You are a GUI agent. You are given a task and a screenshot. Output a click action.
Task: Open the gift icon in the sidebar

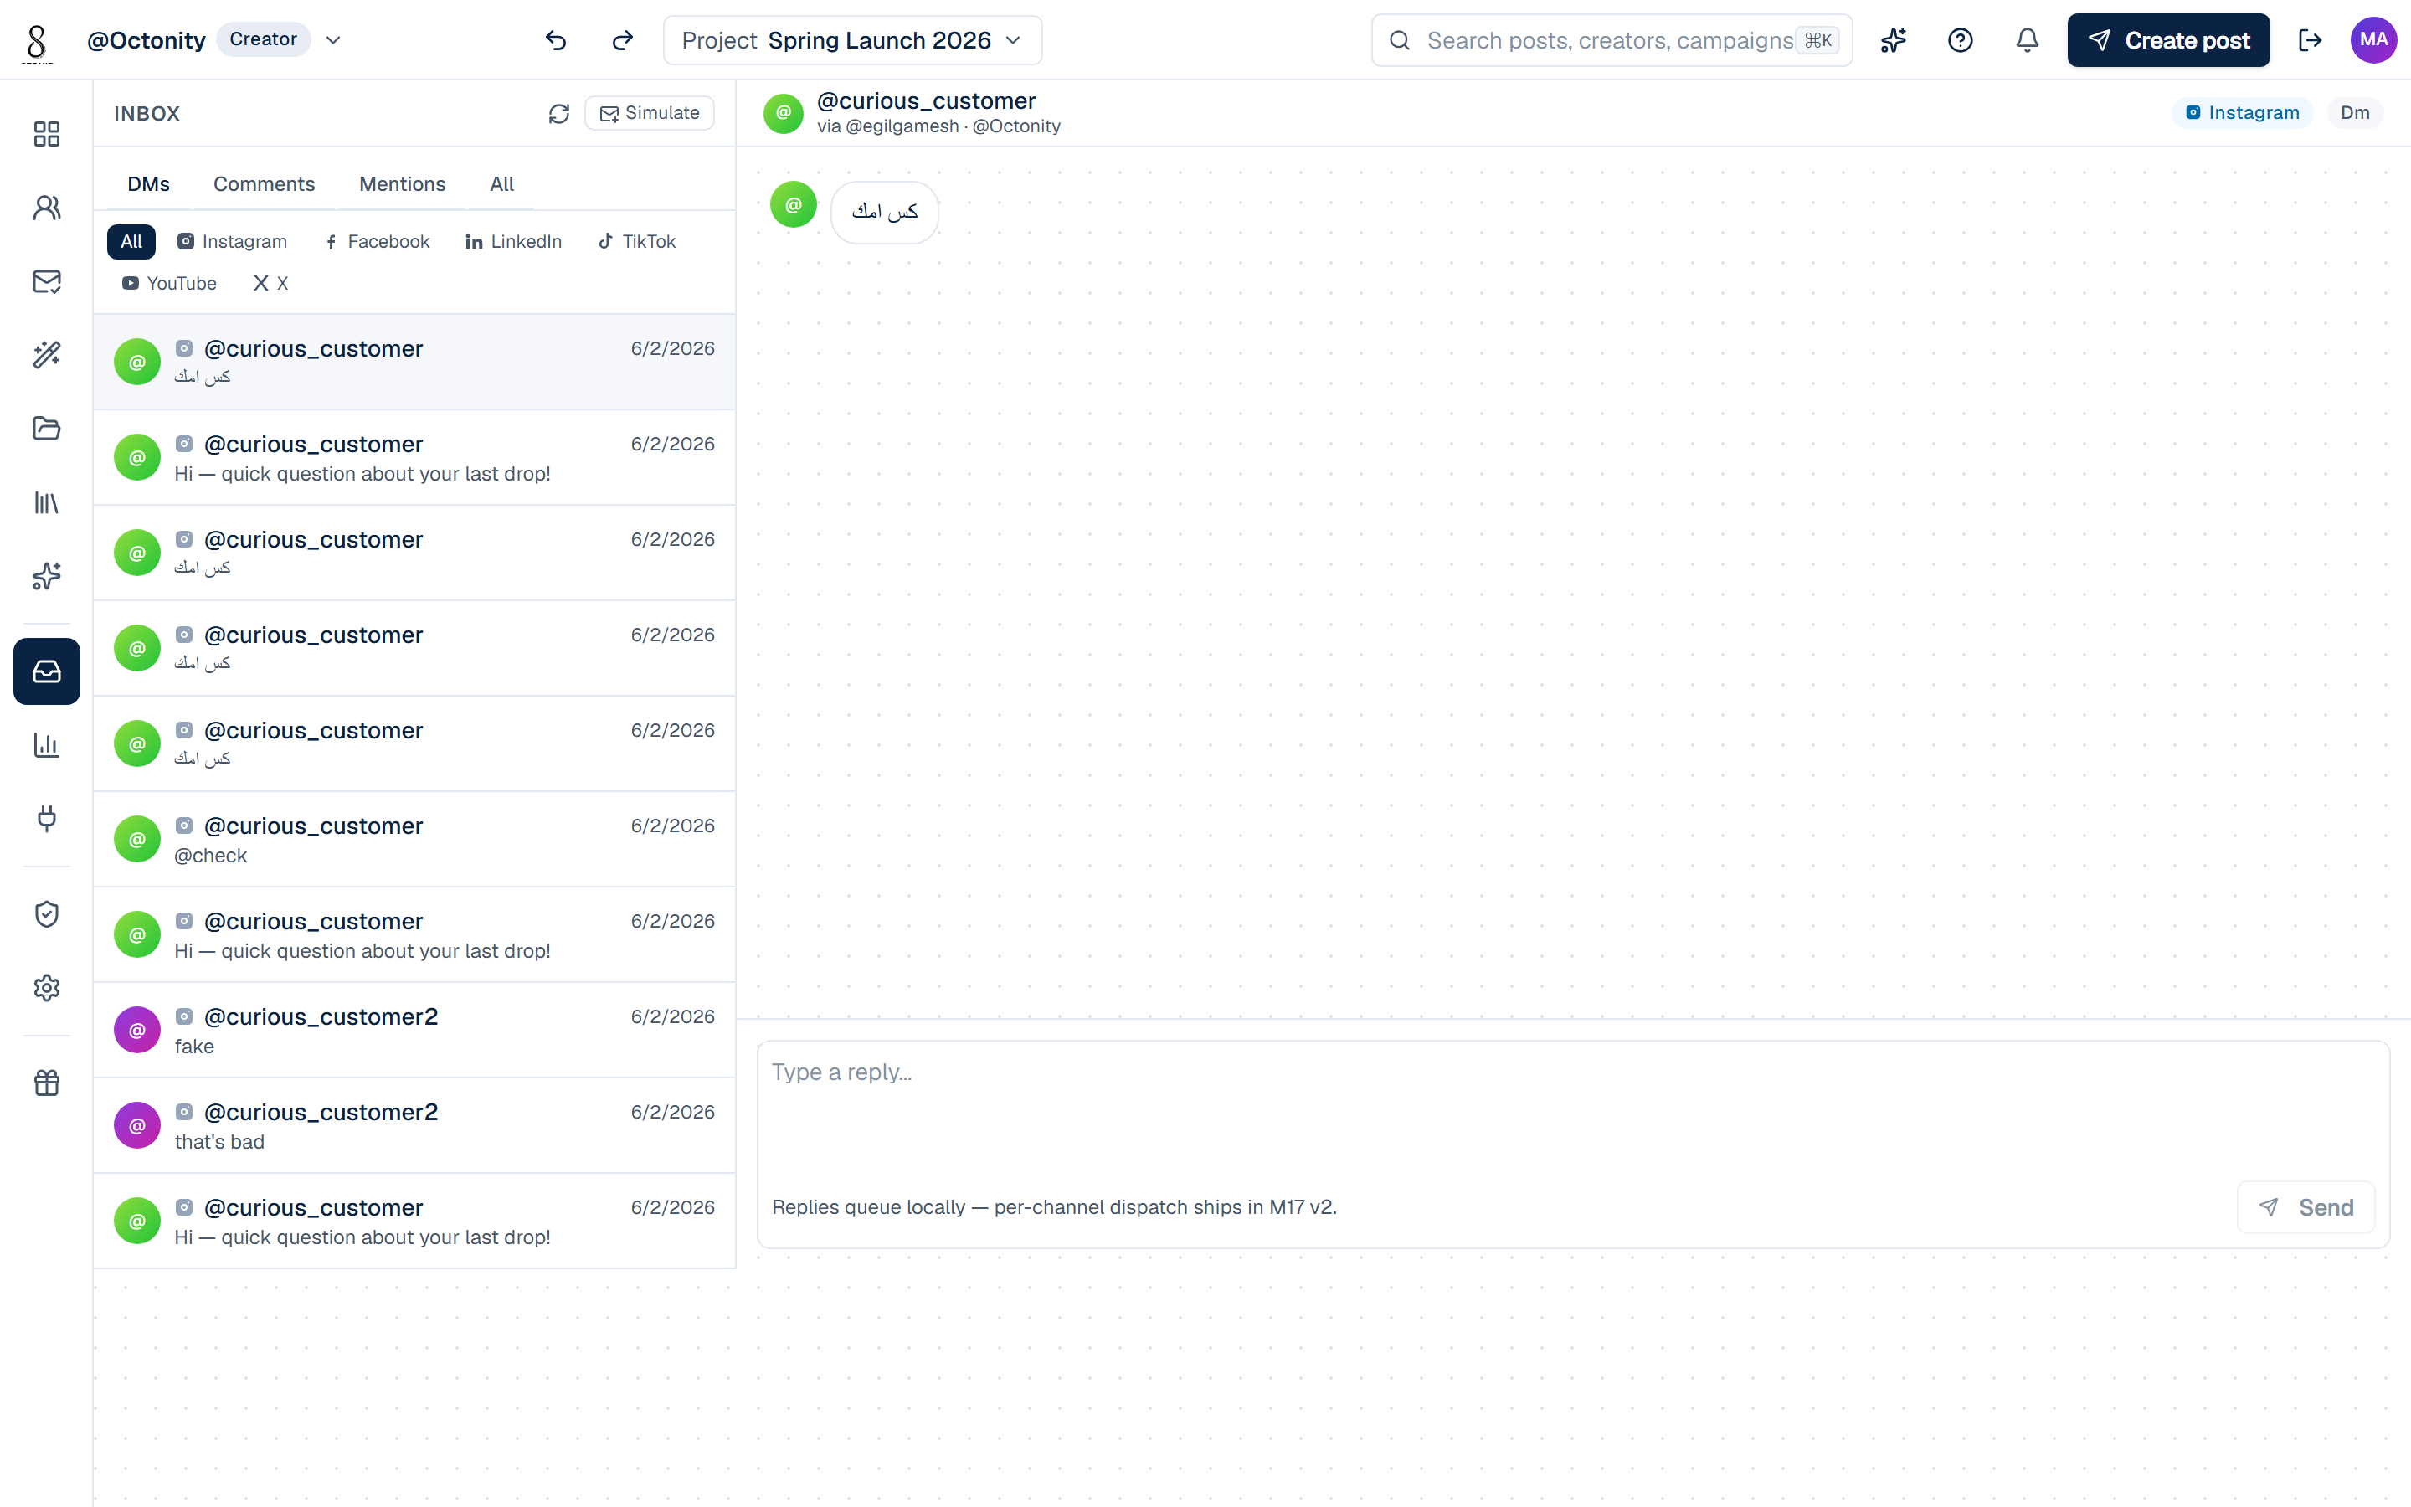click(x=47, y=1083)
